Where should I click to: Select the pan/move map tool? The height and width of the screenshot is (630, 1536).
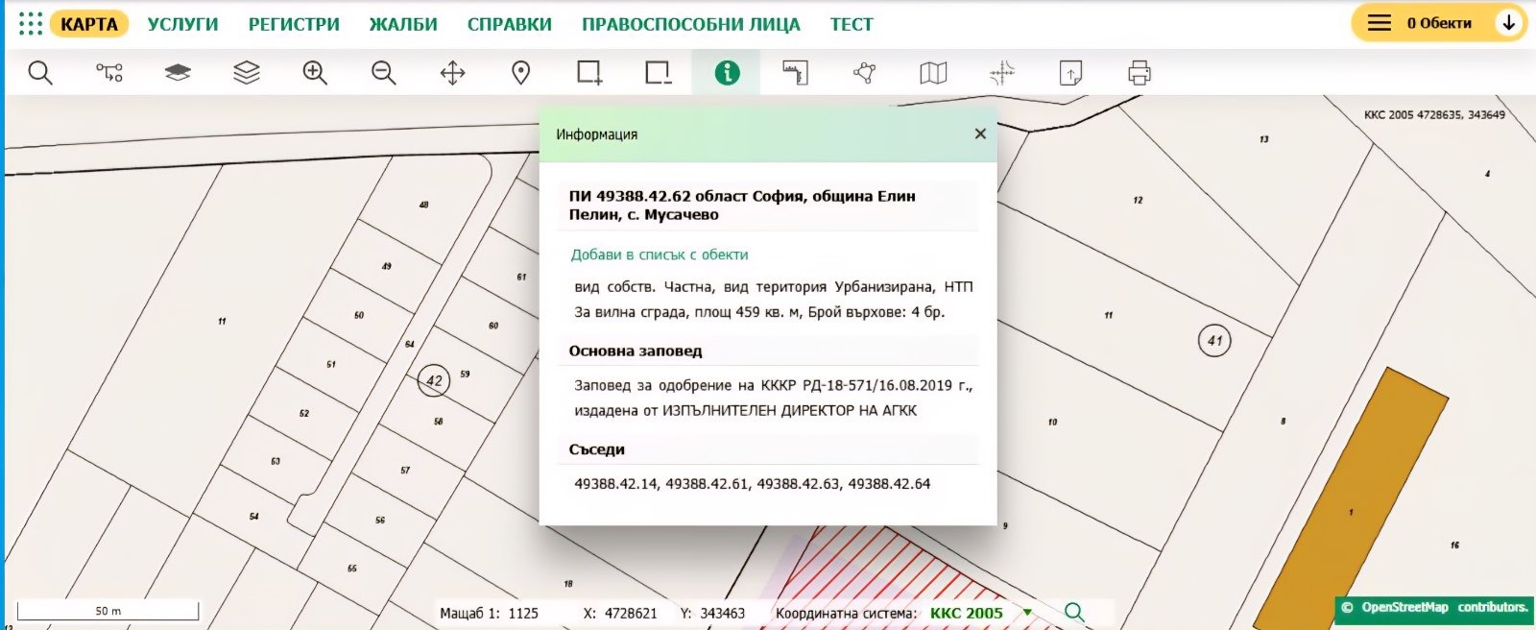[x=452, y=73]
